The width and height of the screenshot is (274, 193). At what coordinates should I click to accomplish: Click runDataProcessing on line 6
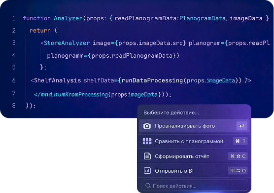152,80
